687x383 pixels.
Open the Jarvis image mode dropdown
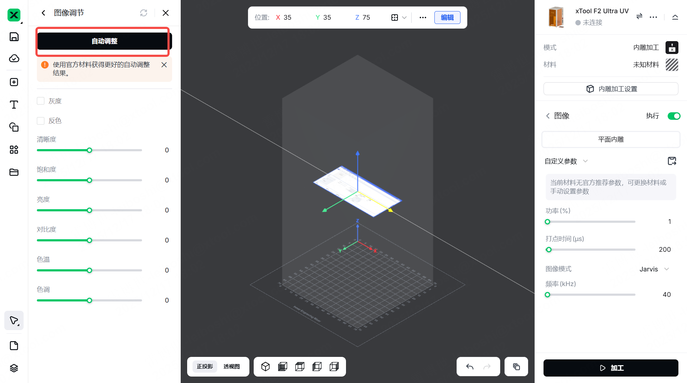pyautogui.click(x=654, y=269)
